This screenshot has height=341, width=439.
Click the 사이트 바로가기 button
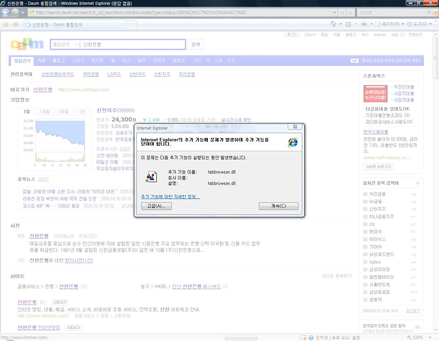click(x=378, y=167)
